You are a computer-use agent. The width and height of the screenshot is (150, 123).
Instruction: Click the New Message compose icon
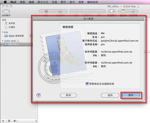click(112, 11)
